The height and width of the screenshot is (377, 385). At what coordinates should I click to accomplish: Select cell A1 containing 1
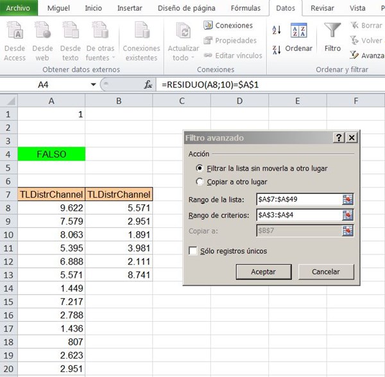[x=51, y=114]
